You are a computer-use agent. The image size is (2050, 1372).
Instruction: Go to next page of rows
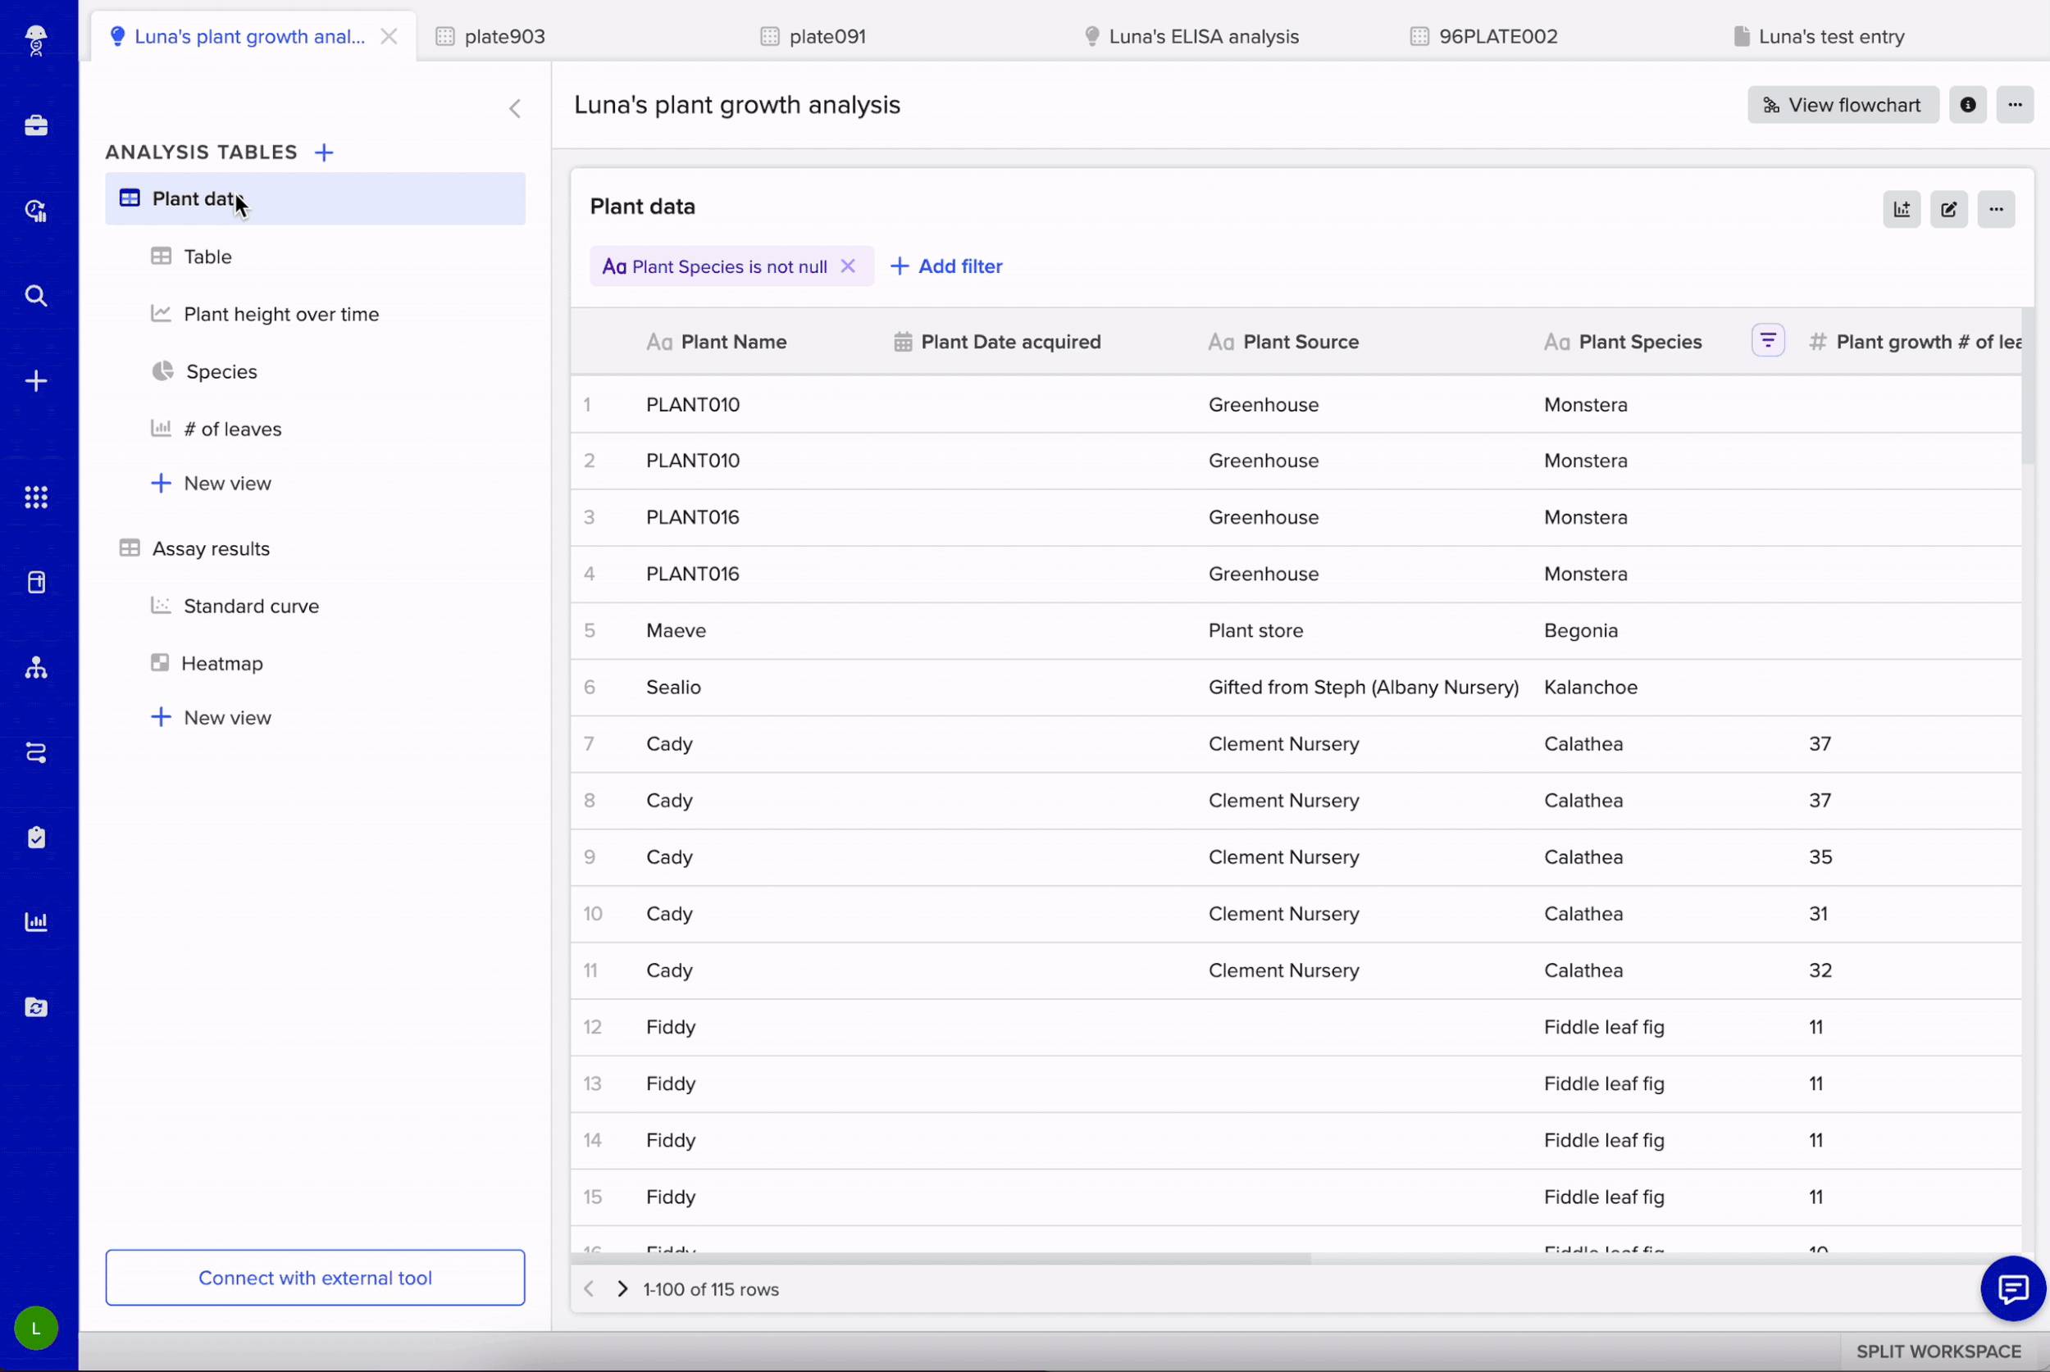coord(622,1289)
